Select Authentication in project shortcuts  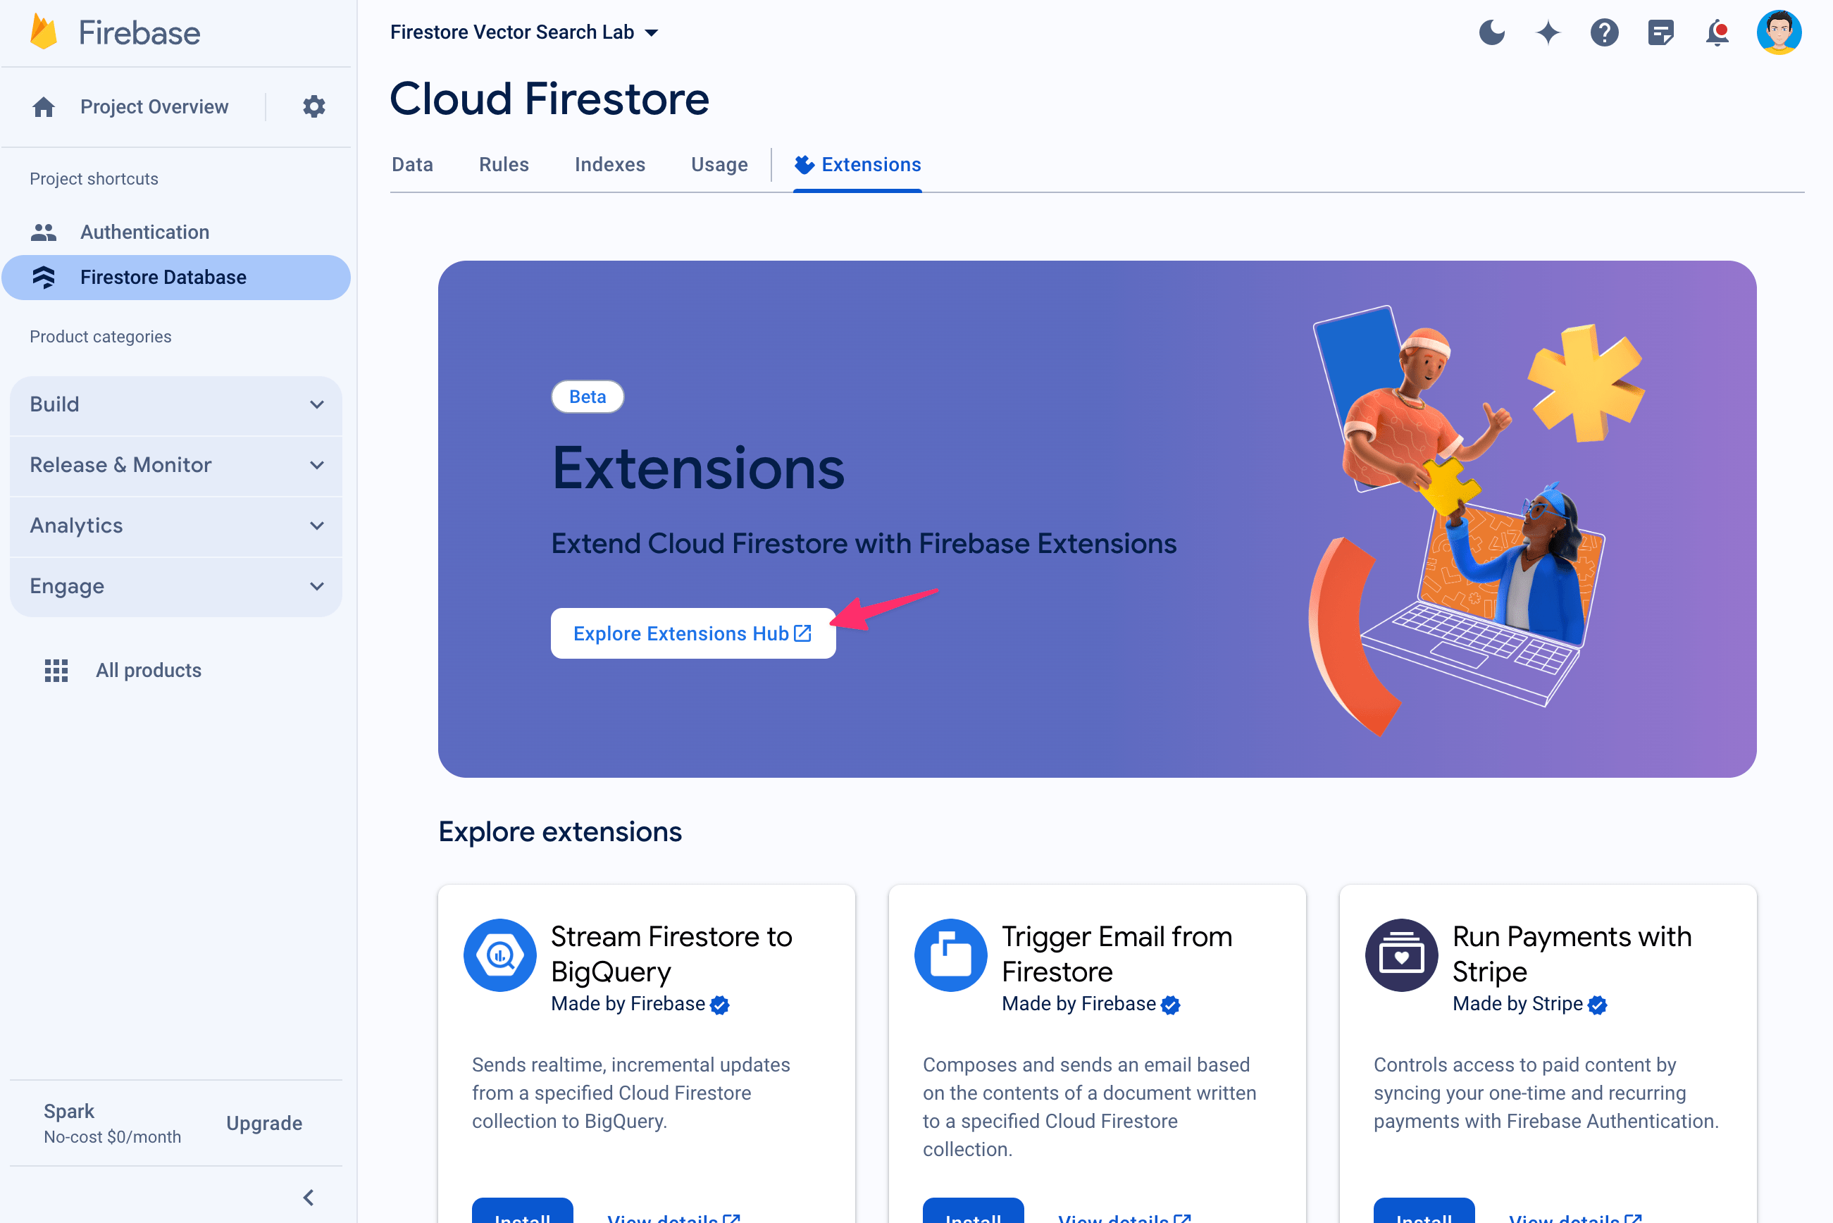tap(144, 230)
